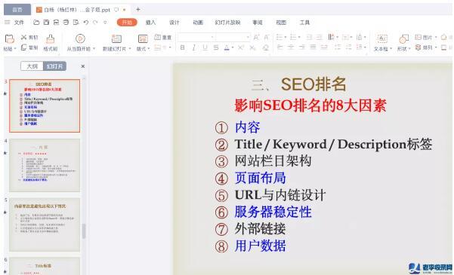
Task: Toggle Superscript formatting
Action: [x=241, y=47]
